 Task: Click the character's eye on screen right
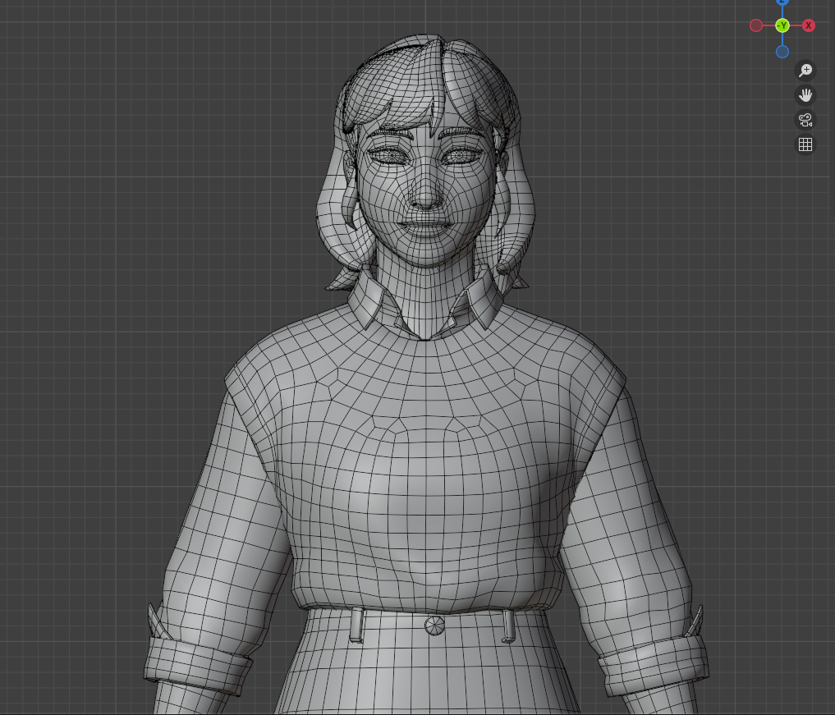(460, 154)
